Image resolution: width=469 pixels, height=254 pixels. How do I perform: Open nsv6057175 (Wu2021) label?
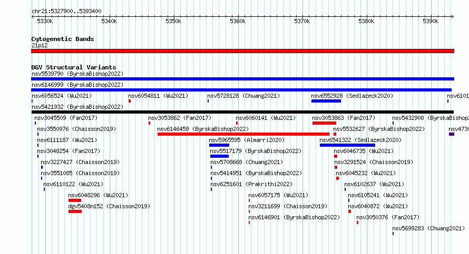tap(278, 195)
